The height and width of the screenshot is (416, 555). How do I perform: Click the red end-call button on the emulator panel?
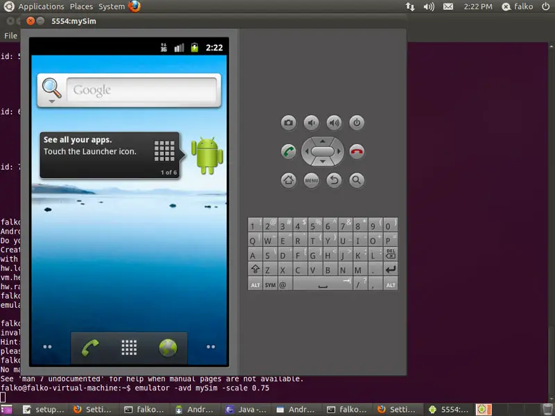pyautogui.click(x=357, y=151)
